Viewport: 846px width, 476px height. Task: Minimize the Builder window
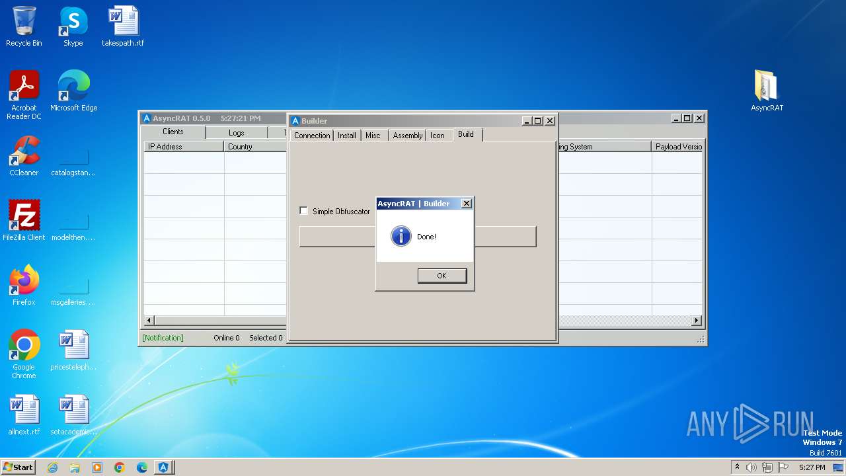tap(527, 121)
